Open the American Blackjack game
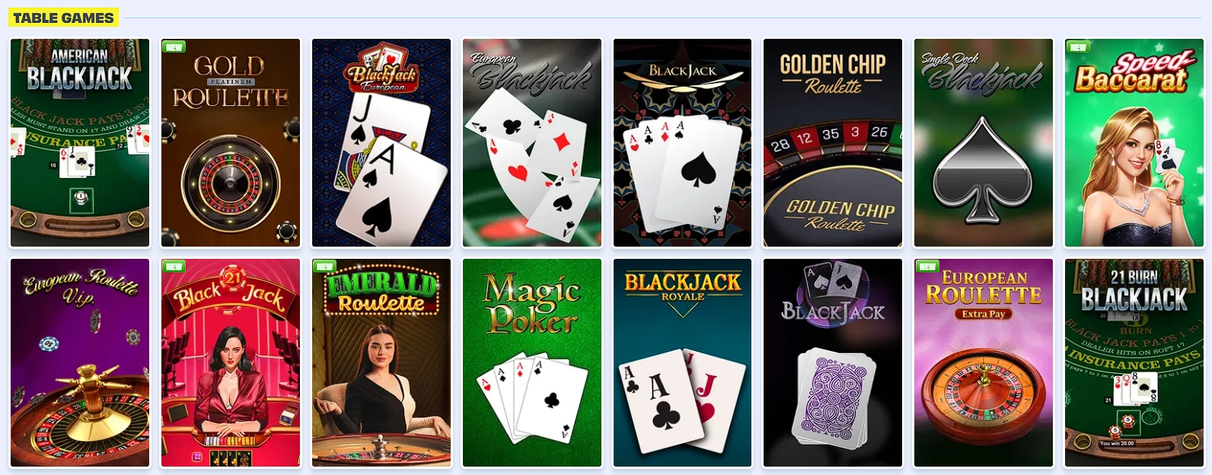The image size is (1212, 475). [x=80, y=143]
